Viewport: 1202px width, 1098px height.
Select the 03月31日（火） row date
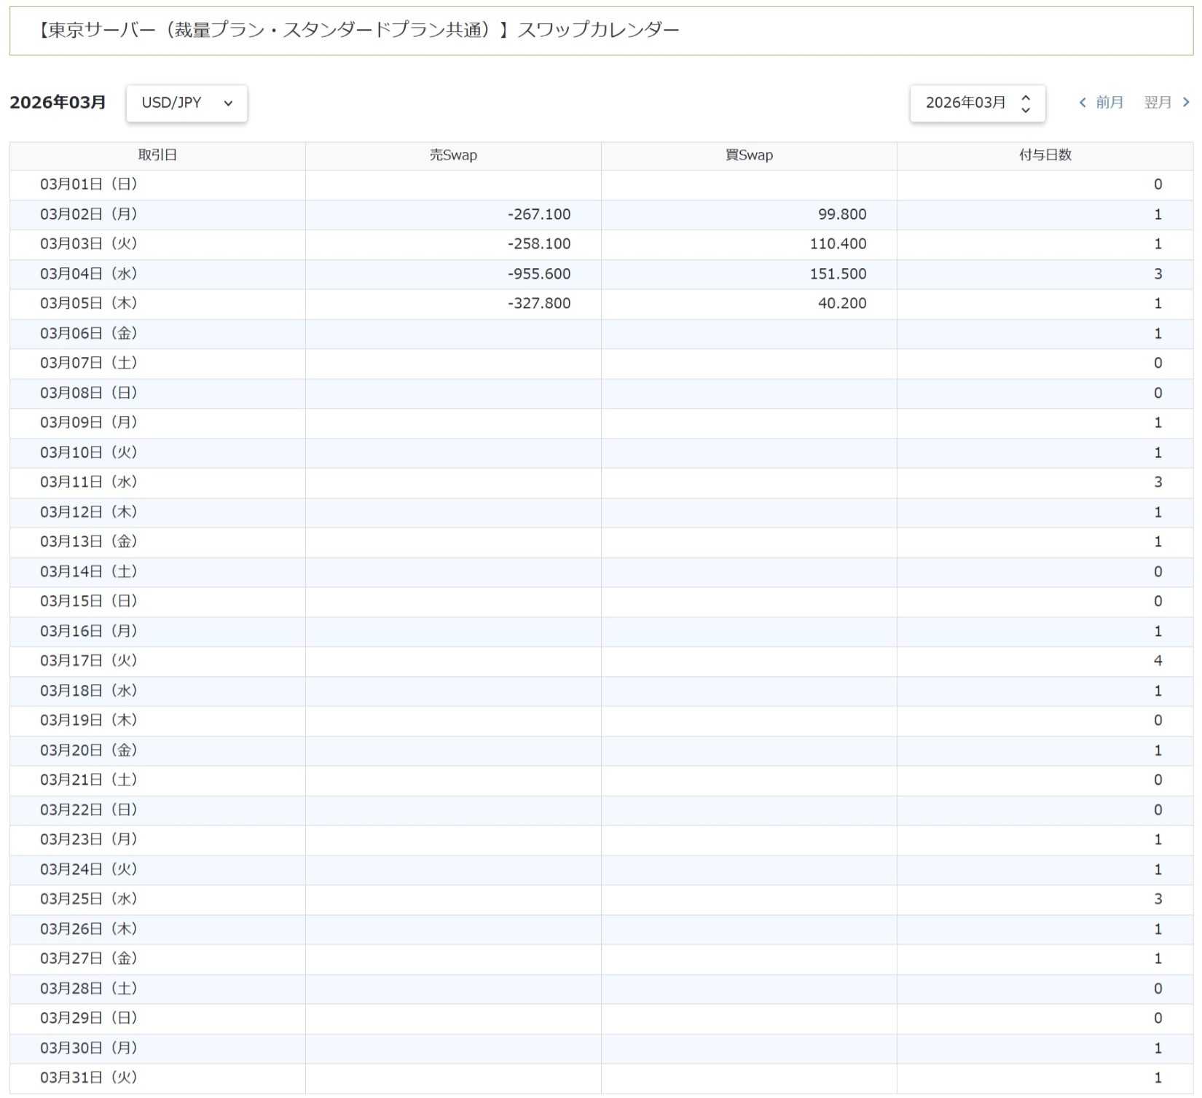point(89,1078)
